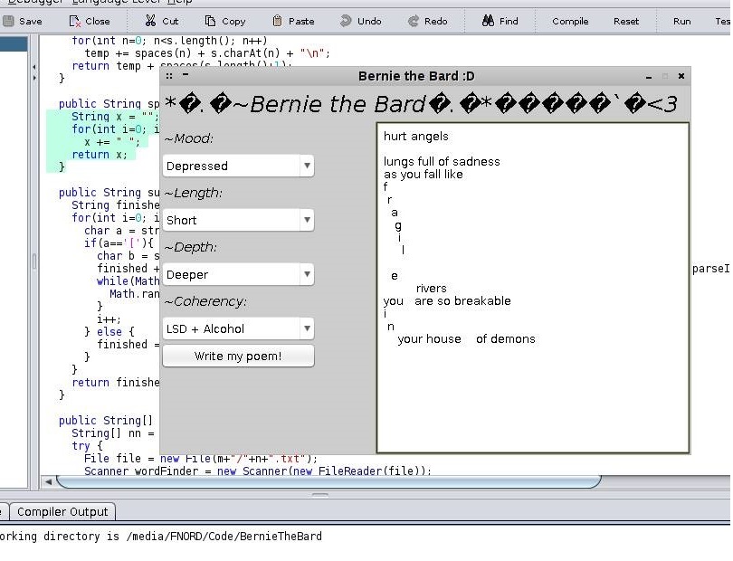Run the program from the toolbar

[x=682, y=21]
